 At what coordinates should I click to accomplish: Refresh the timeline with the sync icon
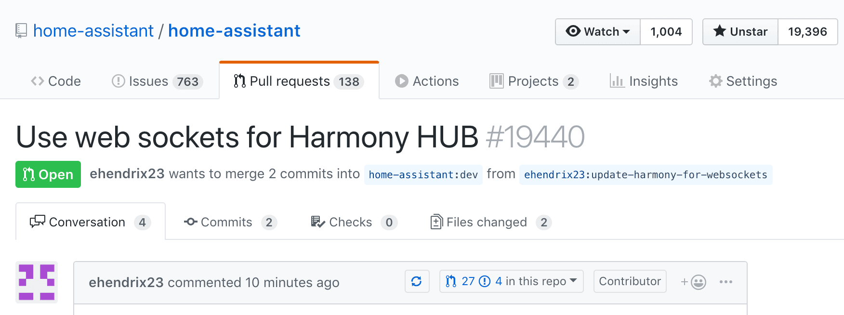pyautogui.click(x=417, y=281)
